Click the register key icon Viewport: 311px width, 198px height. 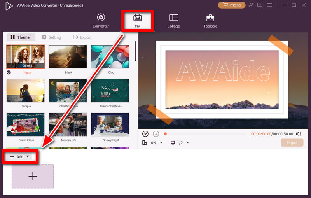coord(250,5)
